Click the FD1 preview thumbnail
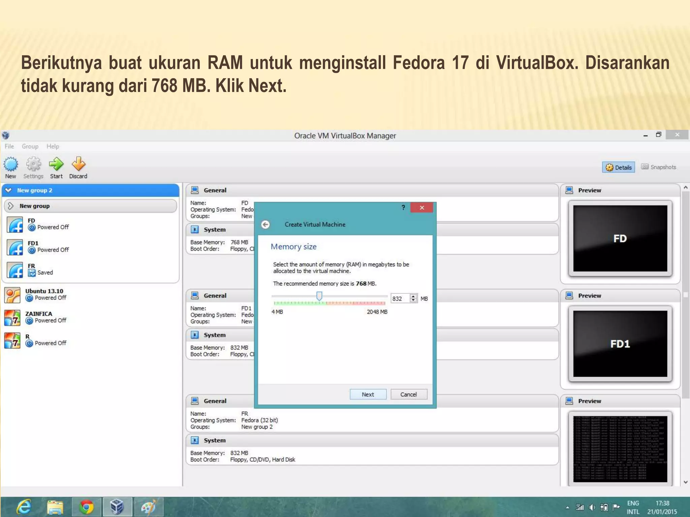 point(620,344)
